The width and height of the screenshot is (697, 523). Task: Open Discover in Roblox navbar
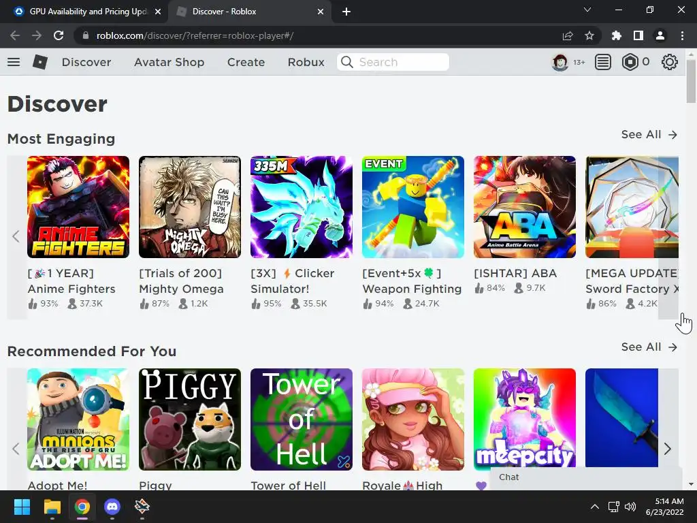click(x=86, y=62)
